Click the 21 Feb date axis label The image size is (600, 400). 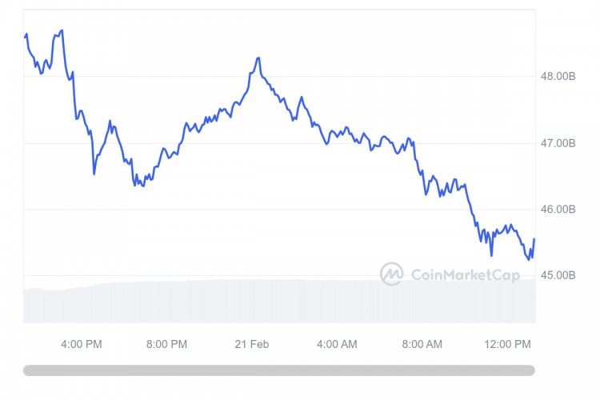(x=252, y=344)
